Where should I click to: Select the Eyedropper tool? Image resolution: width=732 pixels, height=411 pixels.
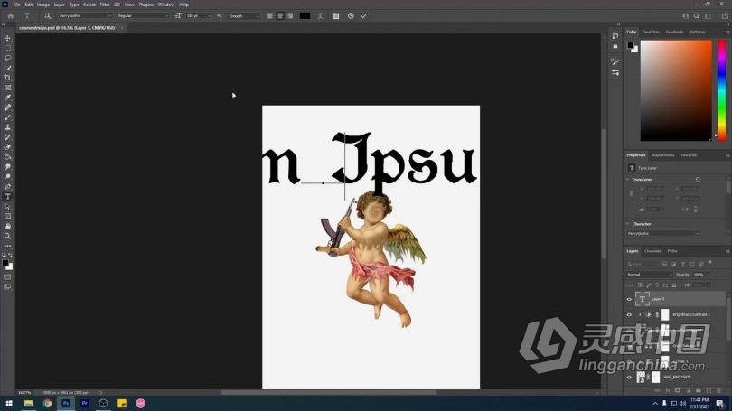coord(7,98)
